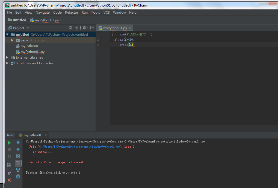
Task: Close the myPython01.py editor tab
Action: point(130,28)
